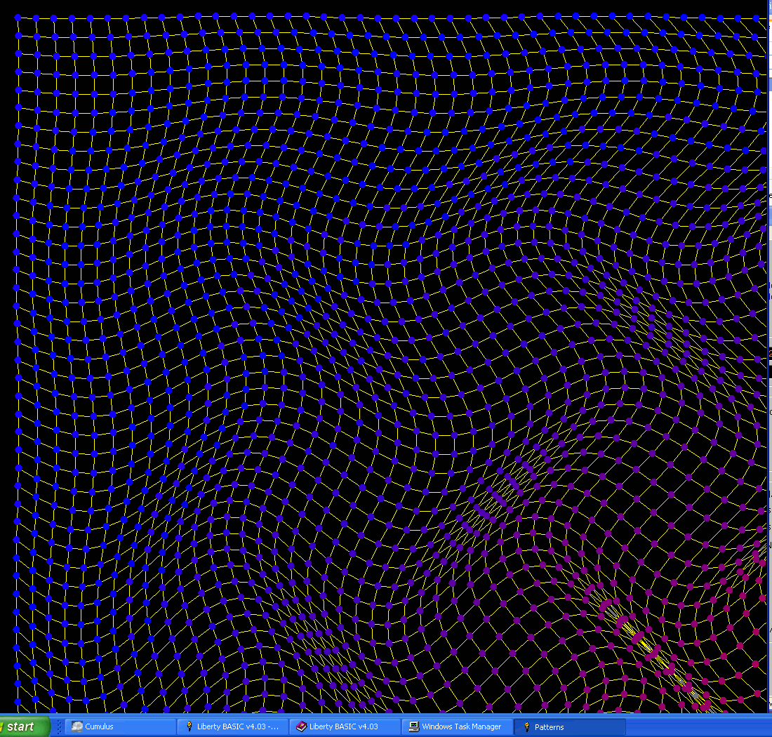772x737 pixels.
Task: Open the first Liberty BASIC v4.03 taskbar button
Action: [x=232, y=726]
